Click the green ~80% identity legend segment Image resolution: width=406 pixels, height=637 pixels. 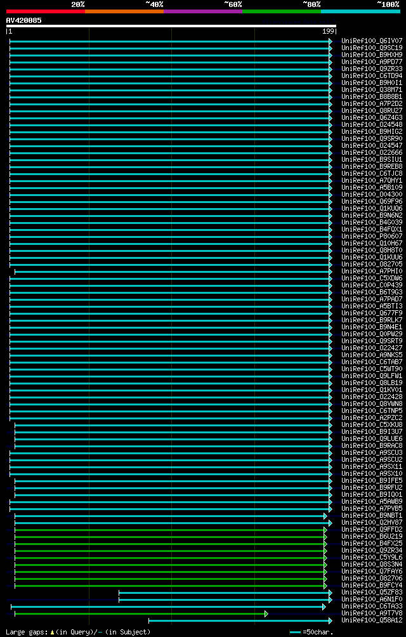coord(282,11)
